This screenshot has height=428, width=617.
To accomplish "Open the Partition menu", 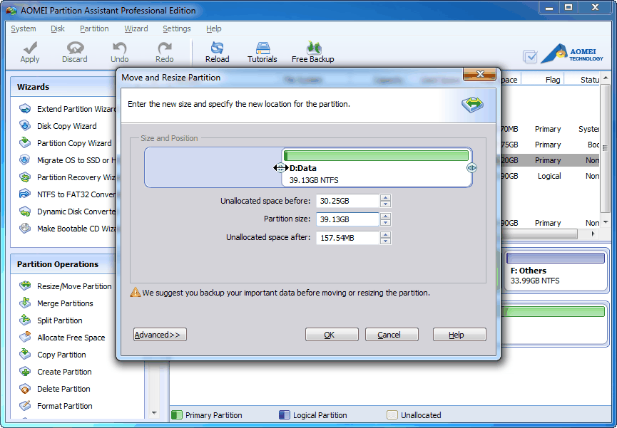I will click(94, 28).
